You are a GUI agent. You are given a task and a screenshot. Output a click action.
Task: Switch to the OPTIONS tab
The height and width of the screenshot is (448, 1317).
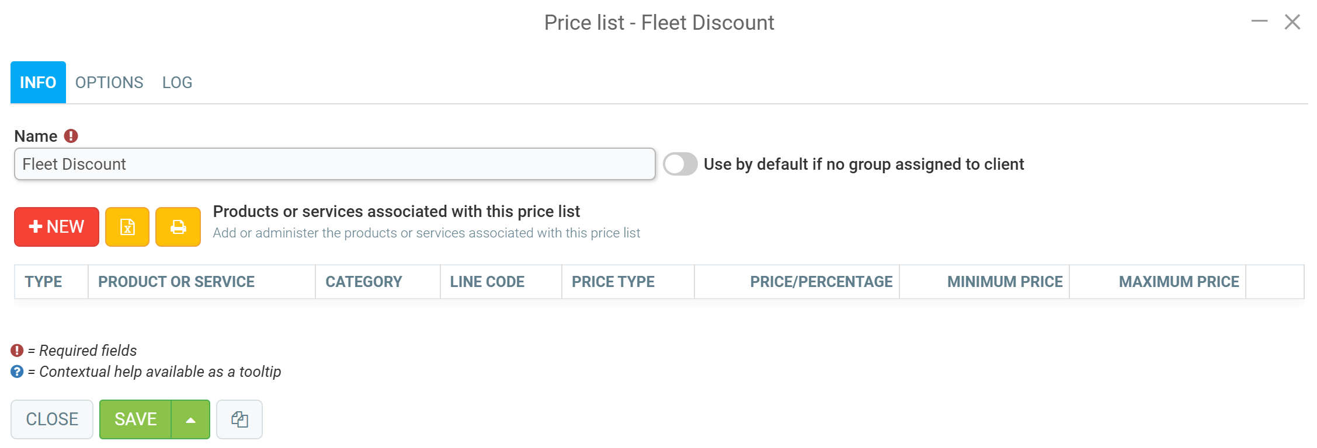click(x=109, y=82)
